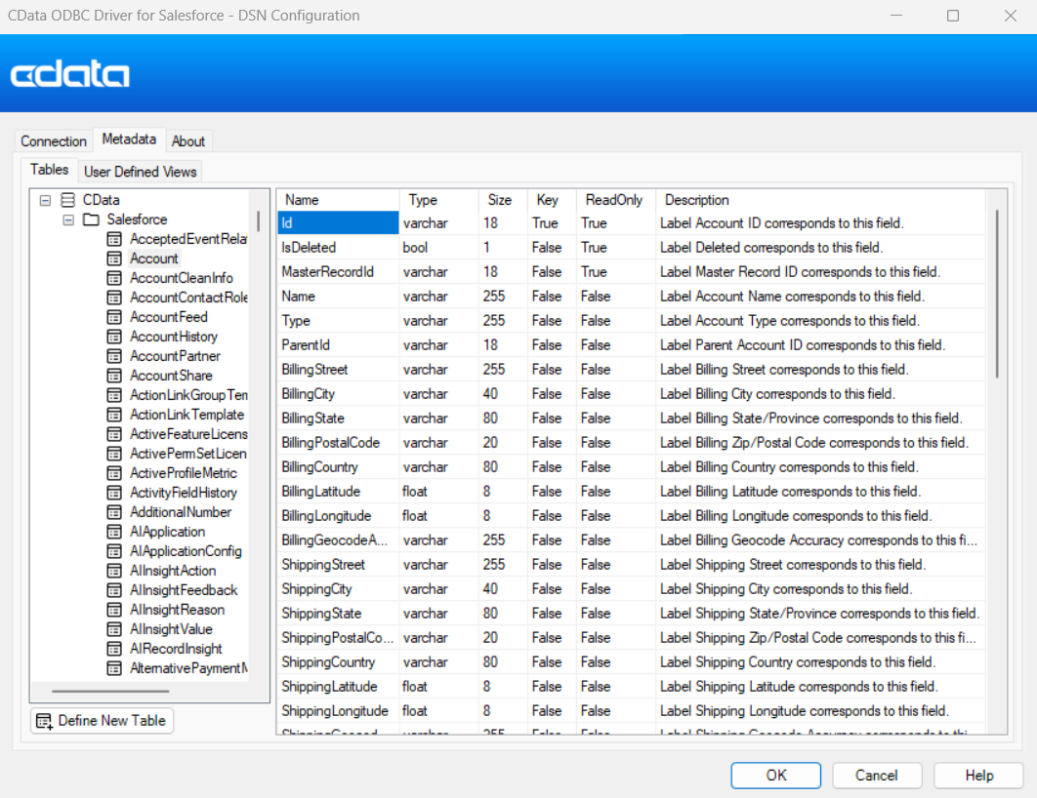Collapse the Salesforce tree node
This screenshot has height=798, width=1037.
click(x=68, y=219)
